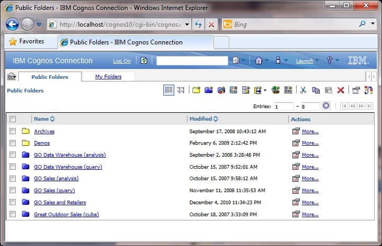Click the Copy icon in toolbar
382x246 pixels.
click(316, 90)
